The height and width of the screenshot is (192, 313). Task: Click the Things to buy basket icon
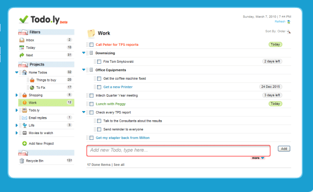[32, 80]
